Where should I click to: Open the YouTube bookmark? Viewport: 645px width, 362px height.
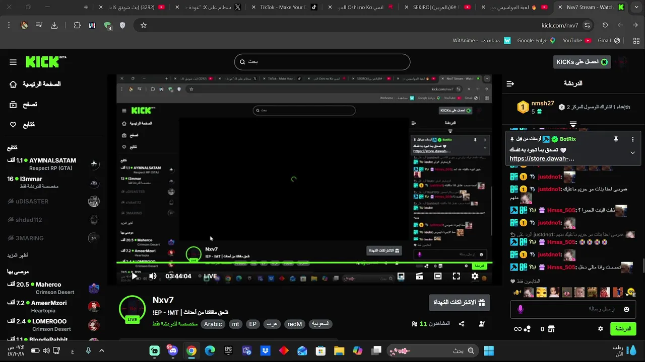point(576,41)
